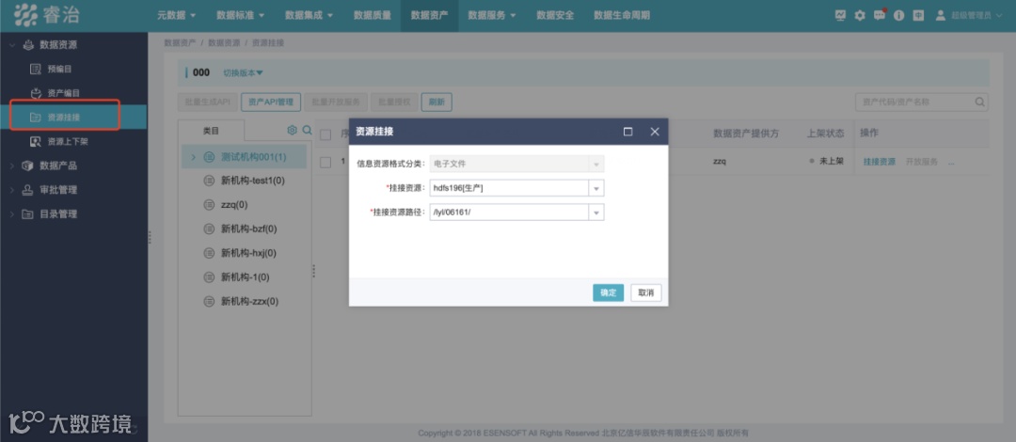Viewport: 1016px width, 442px height.
Task: Cancel with the 取消 button
Action: click(x=646, y=292)
